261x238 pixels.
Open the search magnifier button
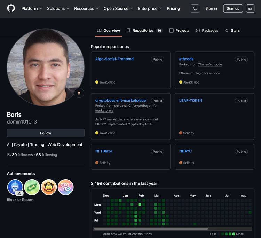tap(195, 8)
